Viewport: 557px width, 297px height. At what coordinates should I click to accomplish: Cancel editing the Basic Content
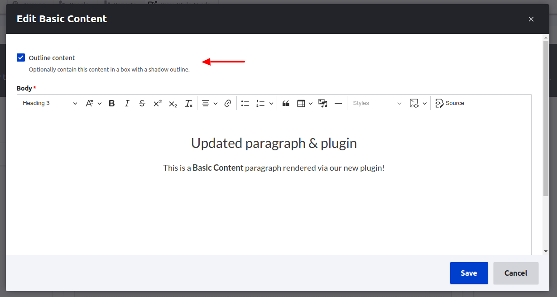[x=516, y=273]
